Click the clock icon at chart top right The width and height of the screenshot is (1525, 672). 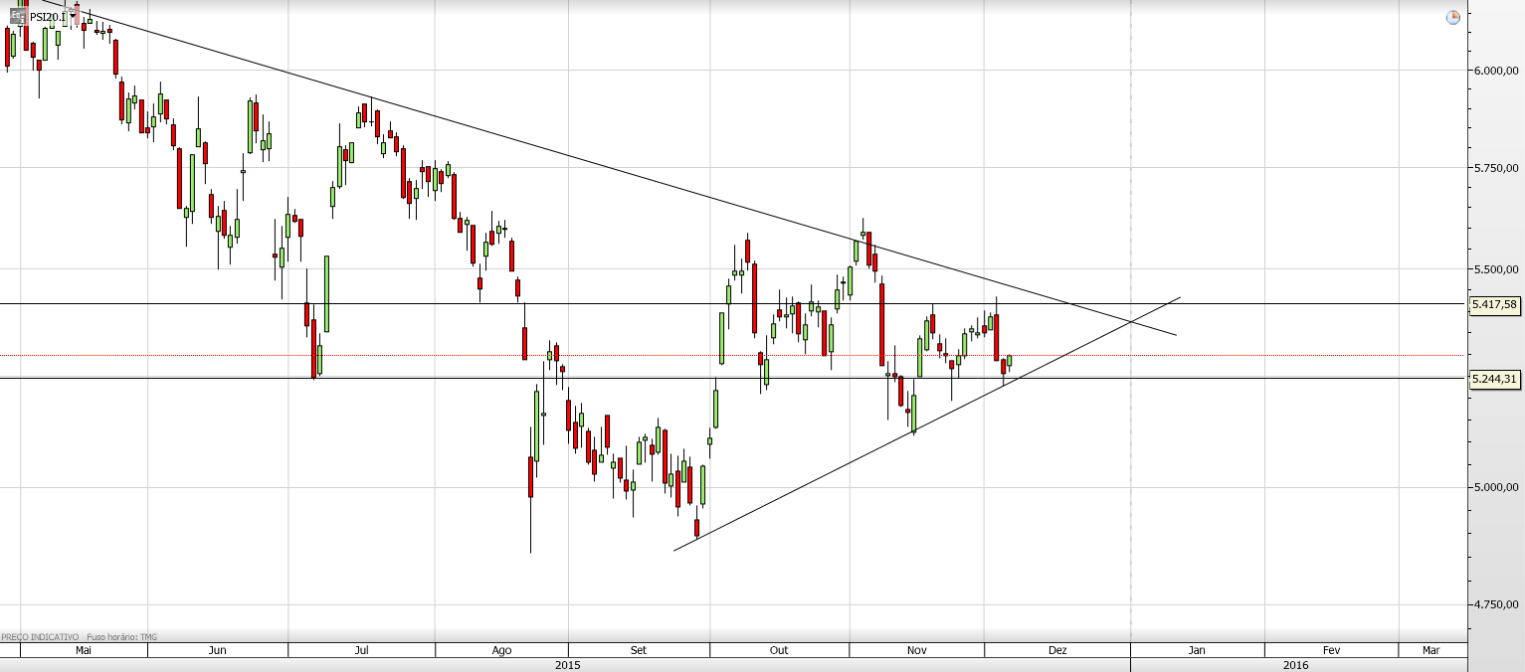pos(1452,17)
